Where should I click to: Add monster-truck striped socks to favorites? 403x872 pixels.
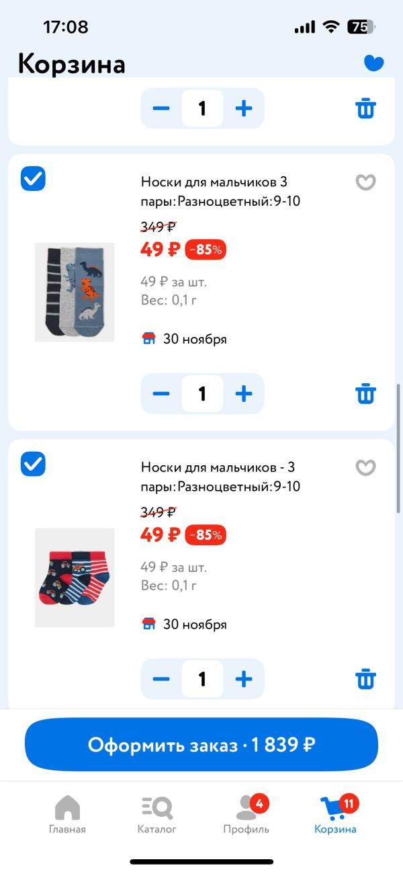(x=365, y=467)
